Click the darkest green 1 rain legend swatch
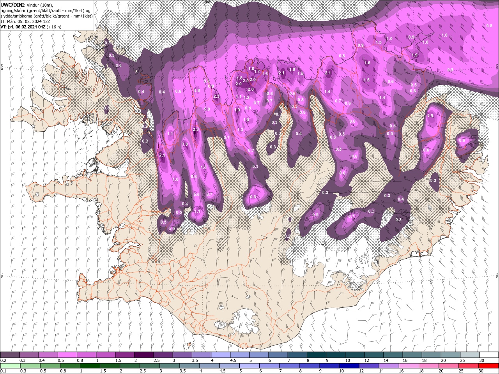499x374 pixels. [90, 366]
